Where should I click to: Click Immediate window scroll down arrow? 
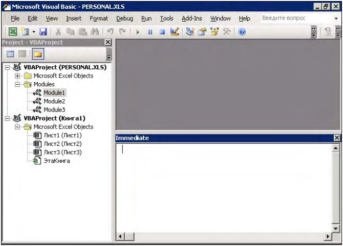coord(336,228)
